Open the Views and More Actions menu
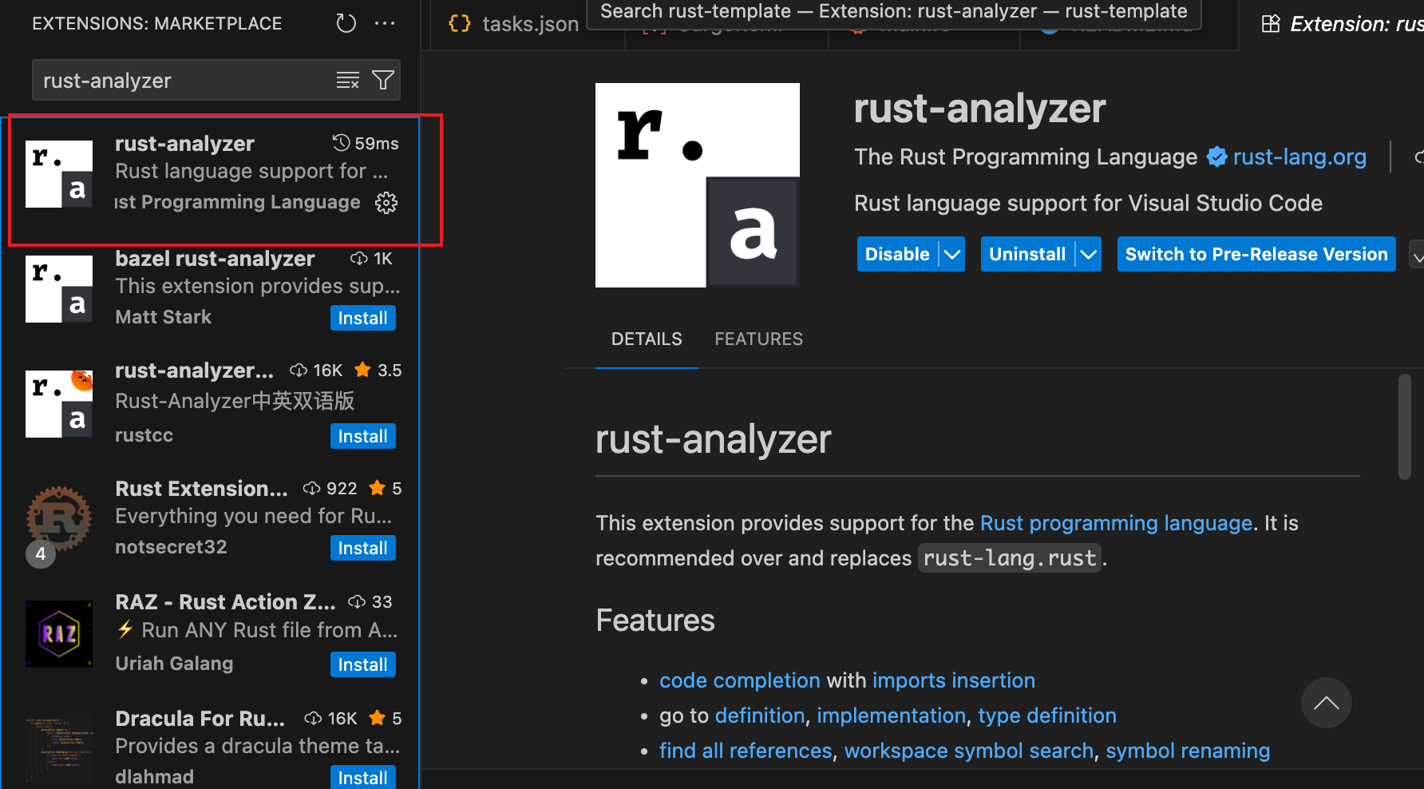Viewport: 1424px width, 789px height. [386, 23]
